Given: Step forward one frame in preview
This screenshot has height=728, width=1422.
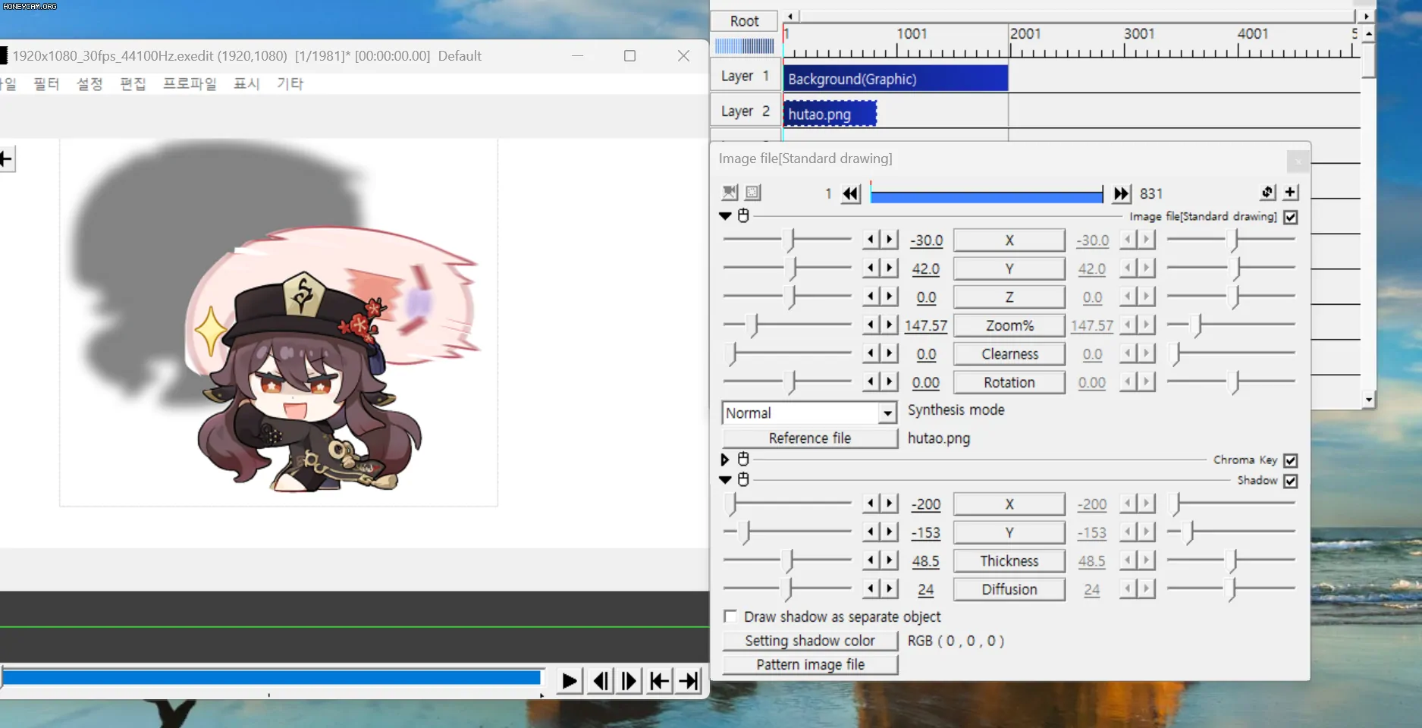Looking at the screenshot, I should tap(629, 681).
